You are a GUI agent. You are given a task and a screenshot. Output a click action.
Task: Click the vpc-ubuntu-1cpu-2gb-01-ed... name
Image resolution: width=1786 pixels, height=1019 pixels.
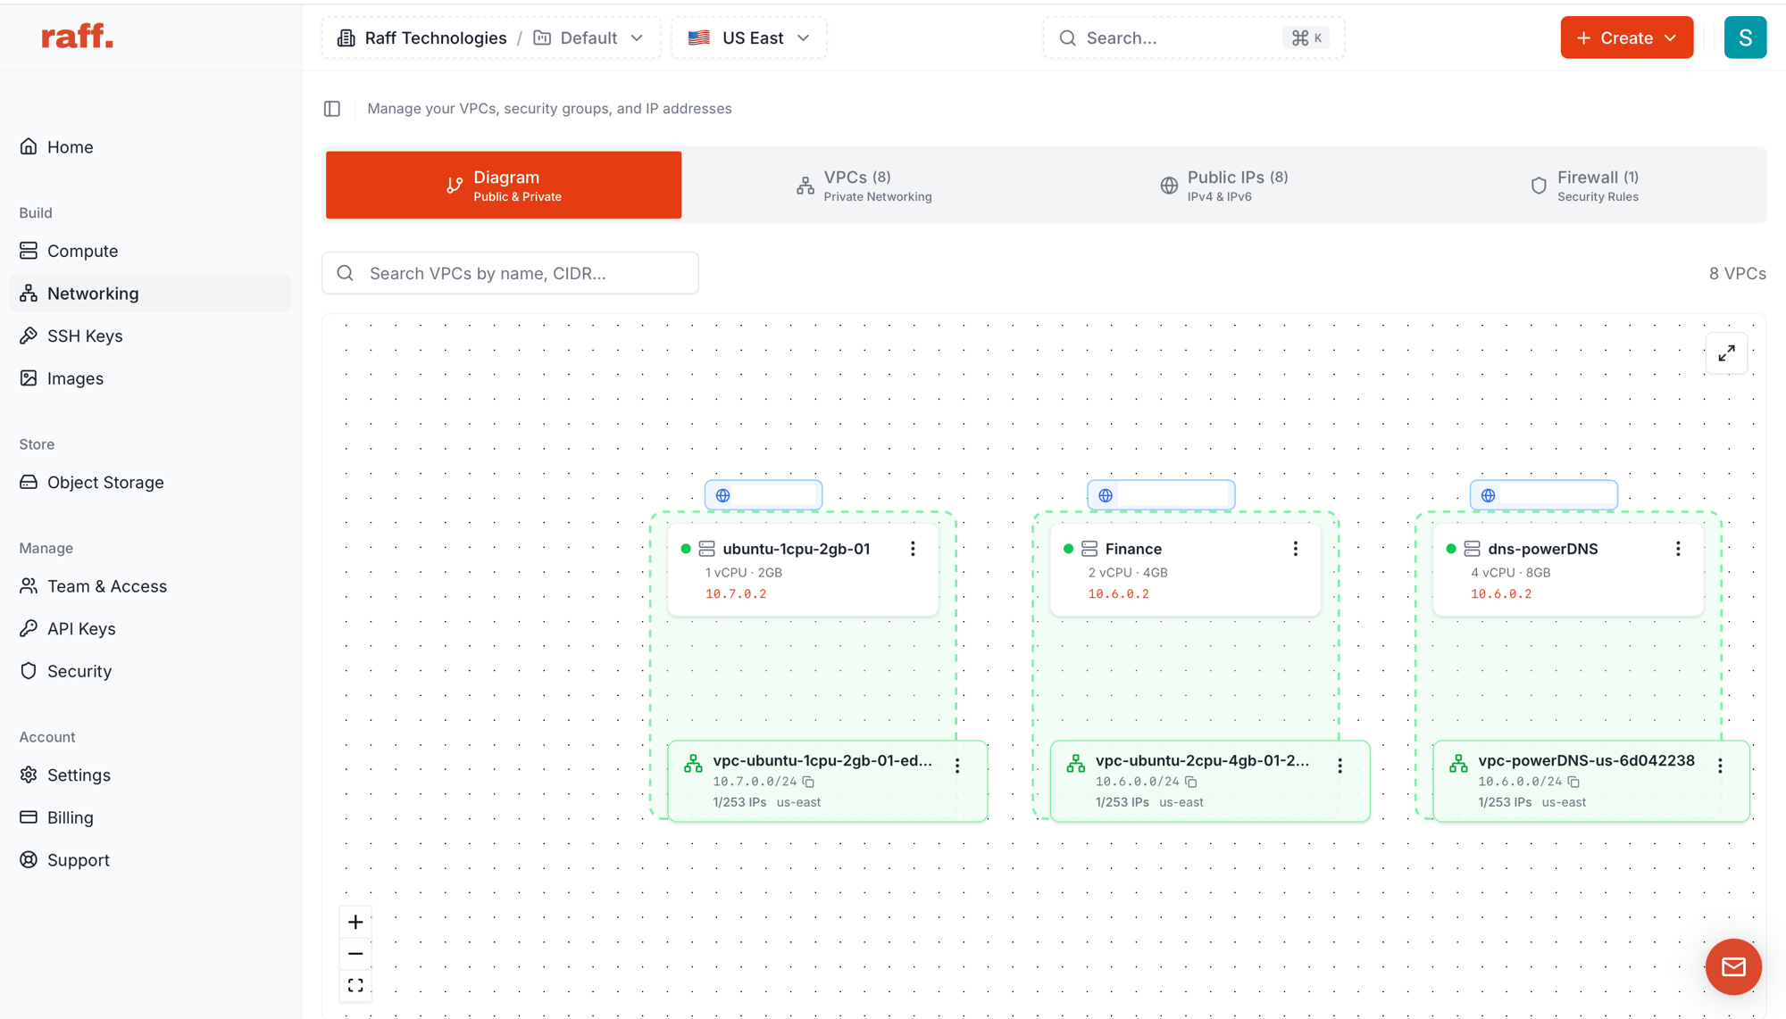[822, 760]
